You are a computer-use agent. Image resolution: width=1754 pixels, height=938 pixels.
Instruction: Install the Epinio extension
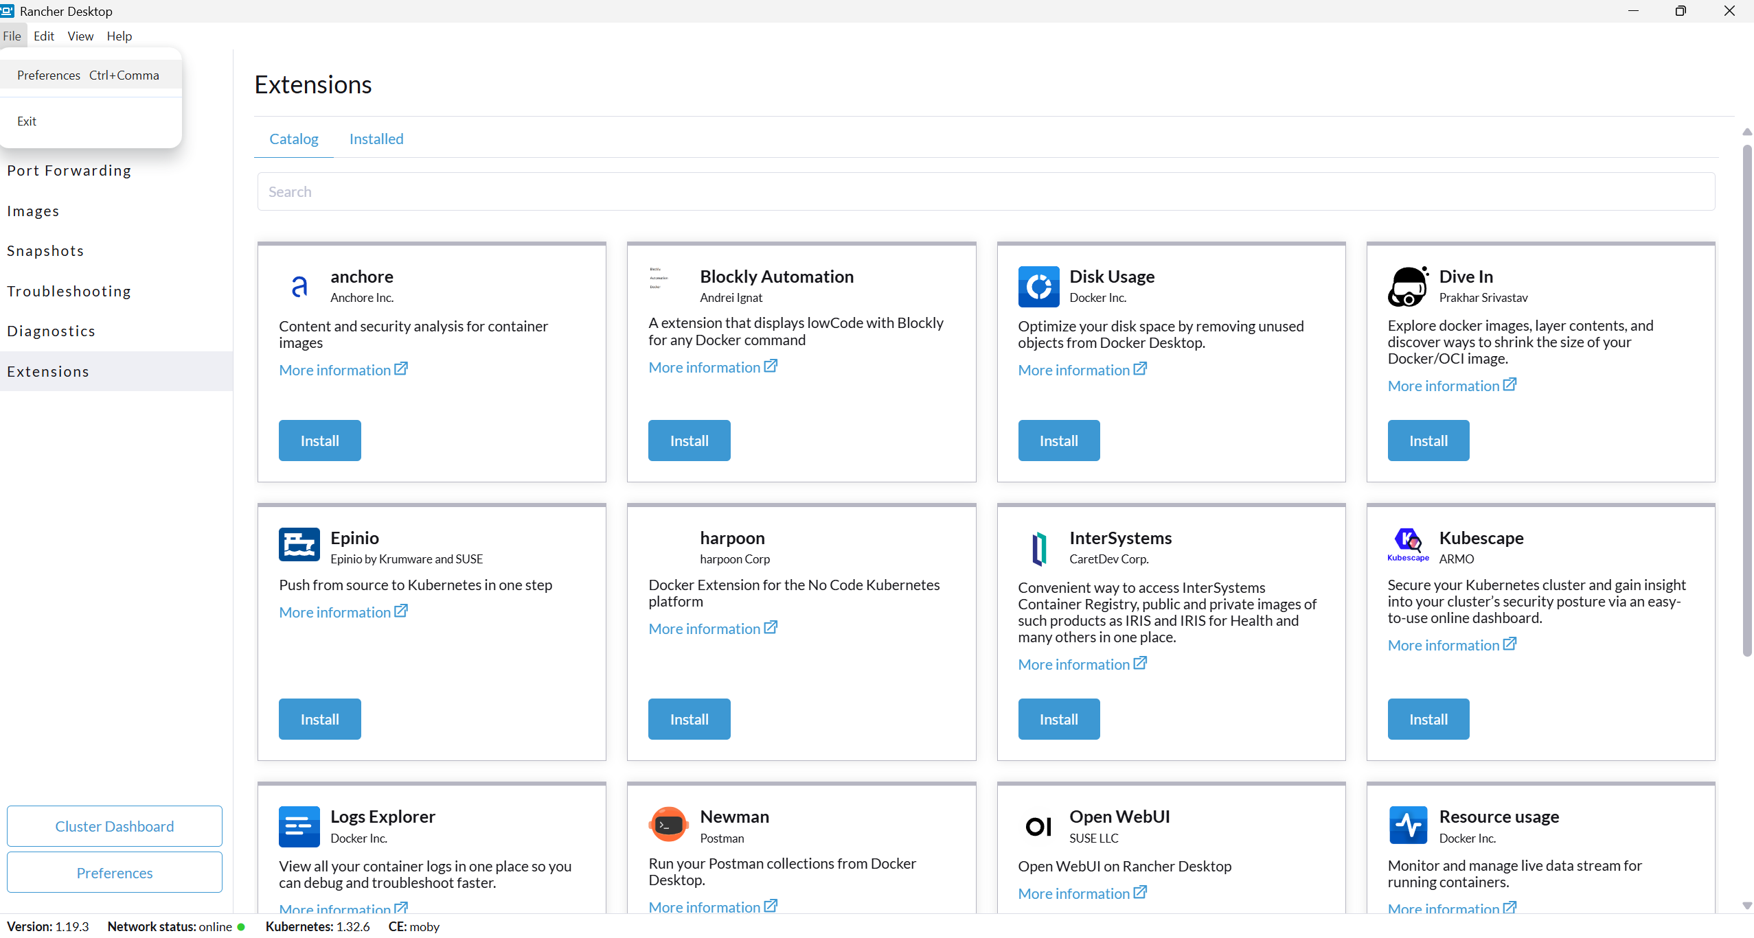[x=320, y=719]
